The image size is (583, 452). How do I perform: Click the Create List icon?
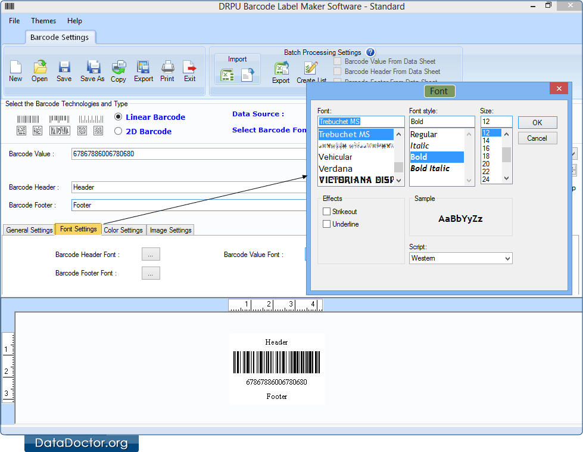(311, 68)
